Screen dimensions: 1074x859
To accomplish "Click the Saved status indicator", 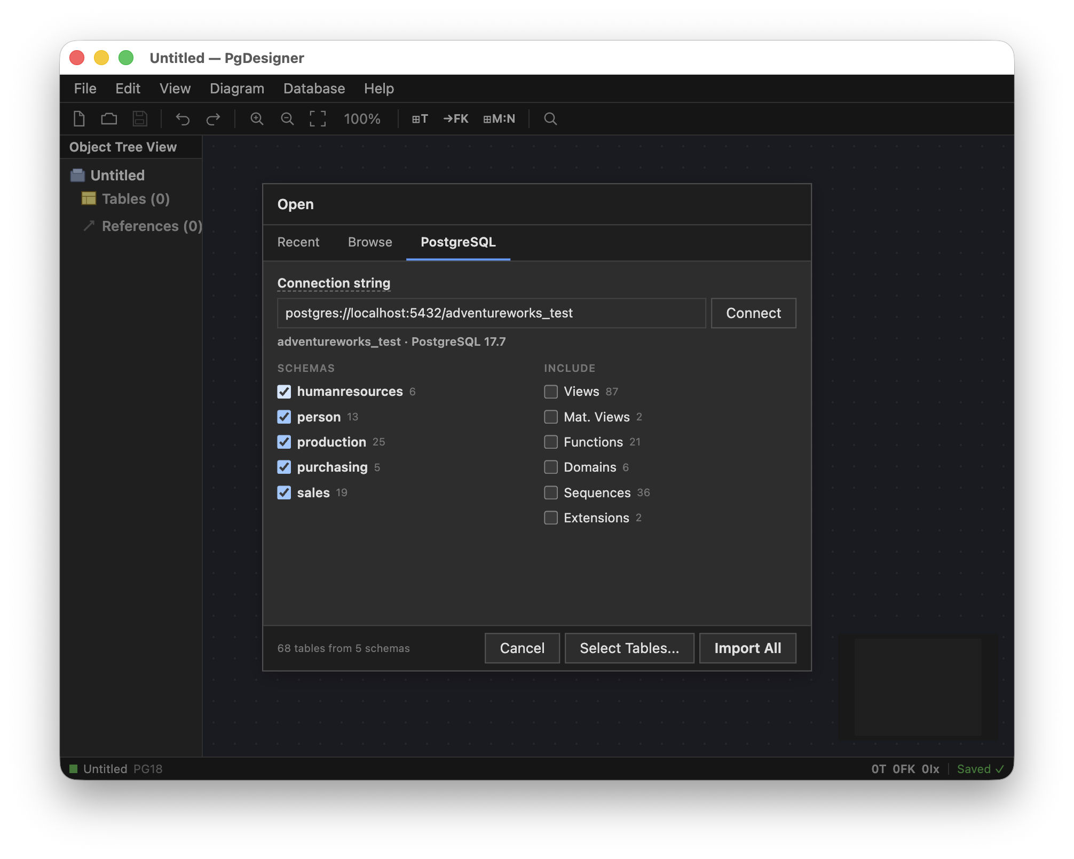I will point(981,769).
